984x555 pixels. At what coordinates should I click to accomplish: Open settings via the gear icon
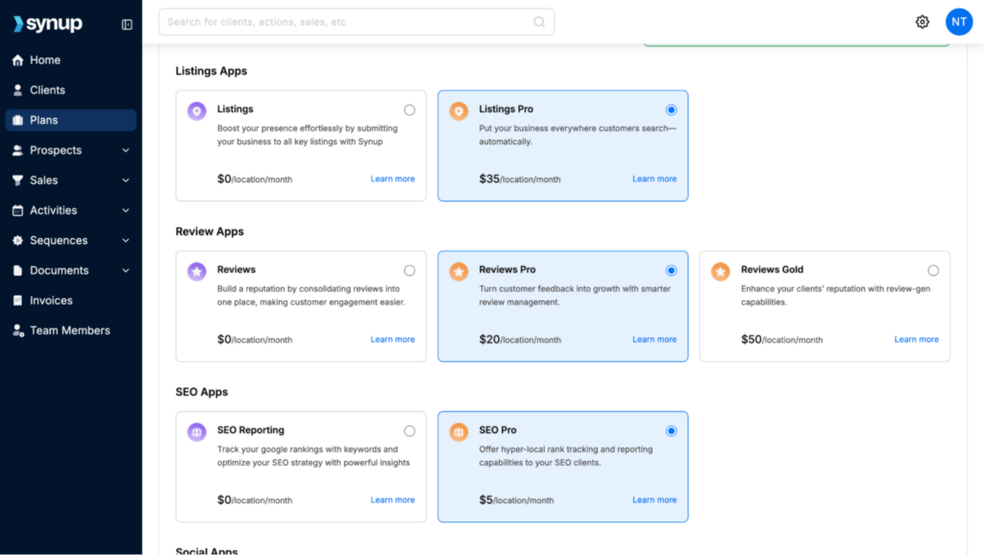coord(922,21)
